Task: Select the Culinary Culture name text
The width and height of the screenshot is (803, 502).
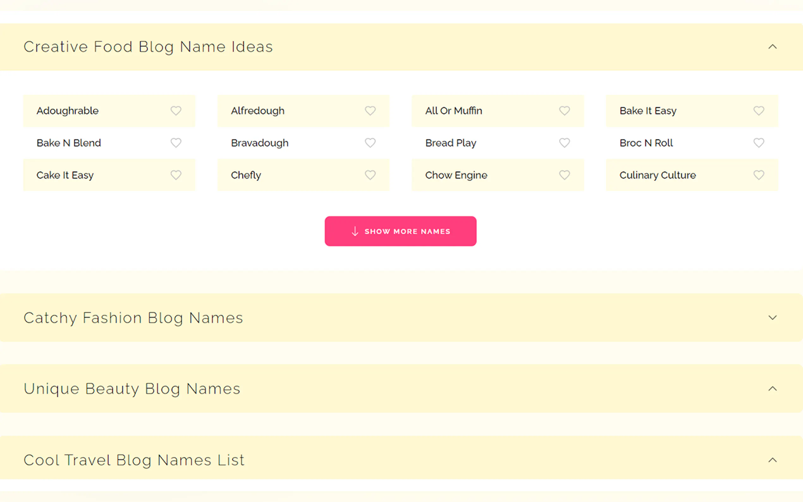Action: click(x=657, y=175)
